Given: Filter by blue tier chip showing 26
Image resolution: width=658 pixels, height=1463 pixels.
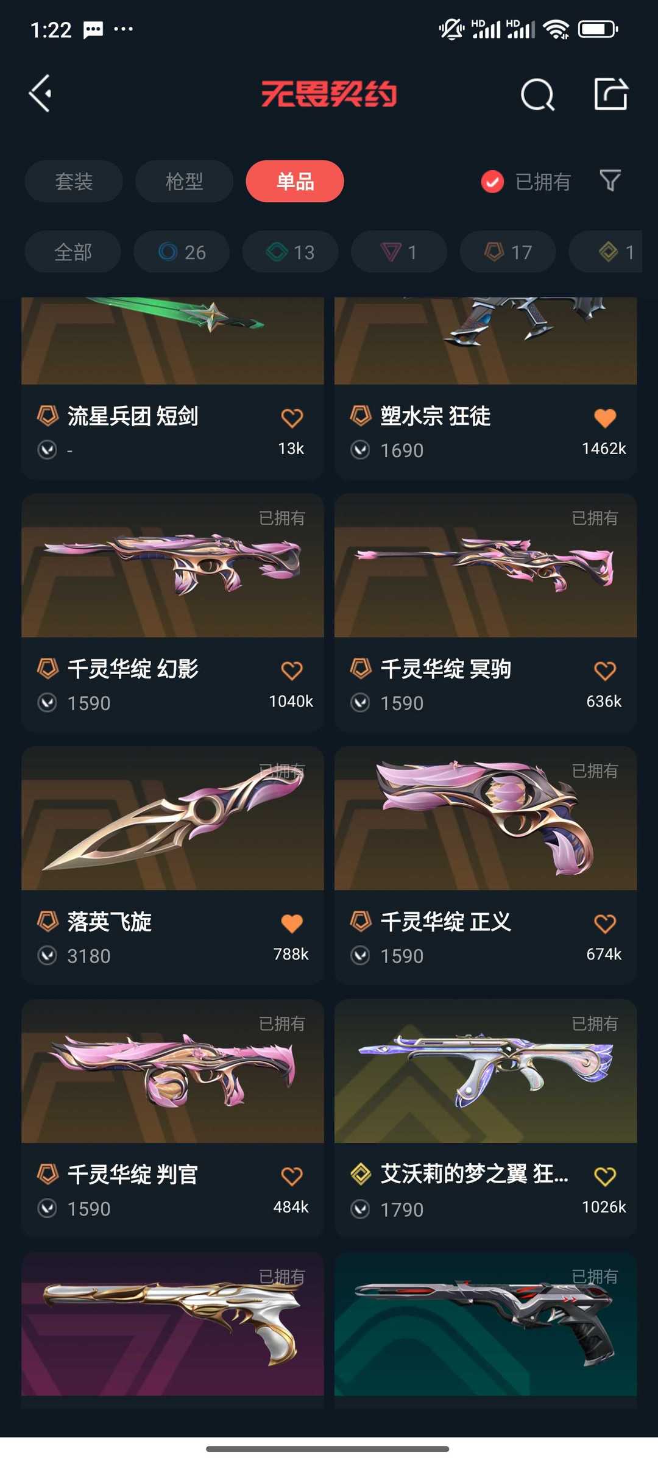Looking at the screenshot, I should pyautogui.click(x=182, y=252).
